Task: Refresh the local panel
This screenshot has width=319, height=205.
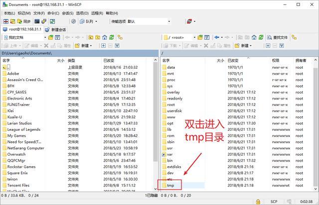Action: tap(112, 37)
